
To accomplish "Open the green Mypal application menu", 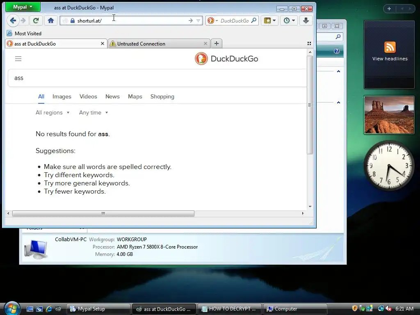I will pos(23,7).
